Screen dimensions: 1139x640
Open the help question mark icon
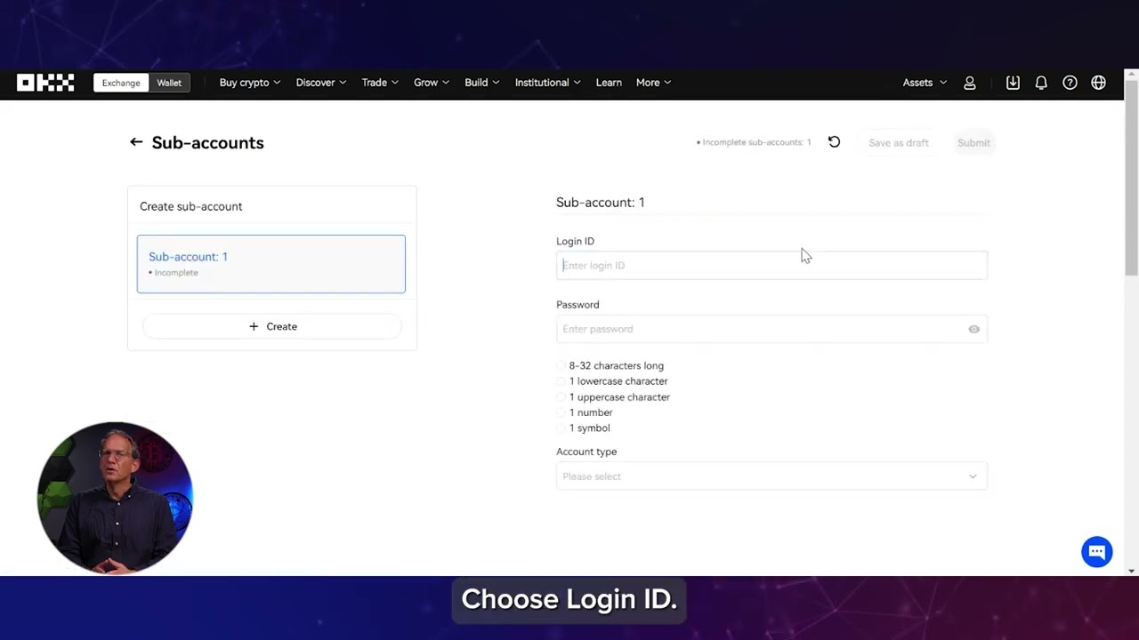[1070, 83]
